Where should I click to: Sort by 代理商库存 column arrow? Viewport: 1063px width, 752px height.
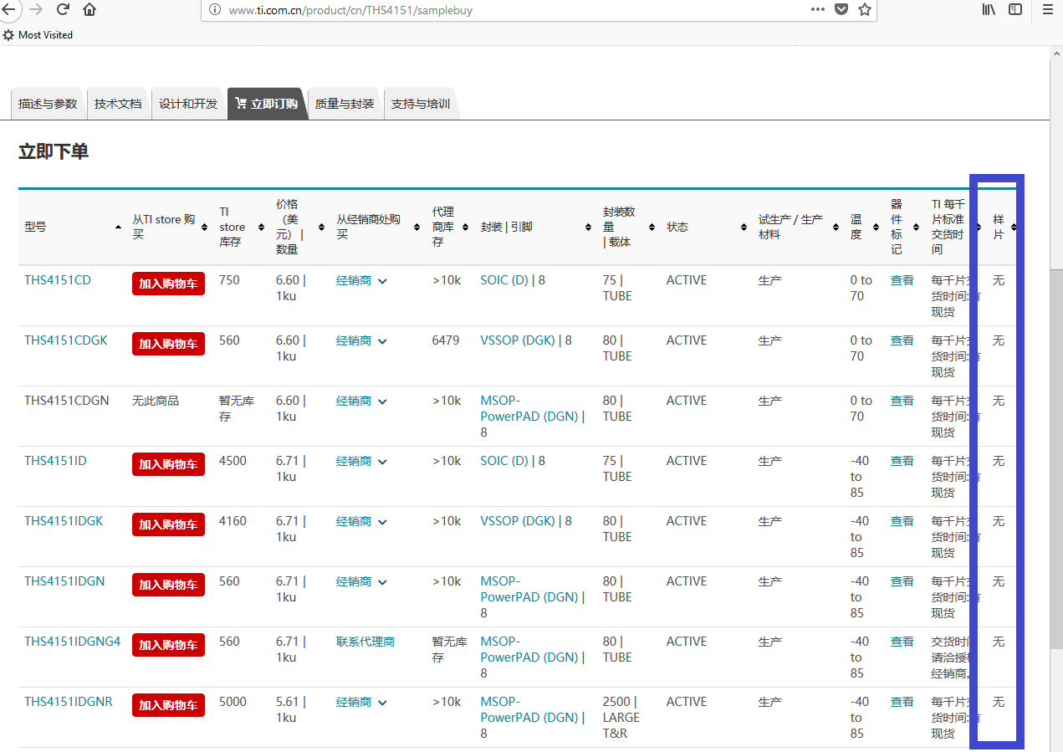click(466, 228)
